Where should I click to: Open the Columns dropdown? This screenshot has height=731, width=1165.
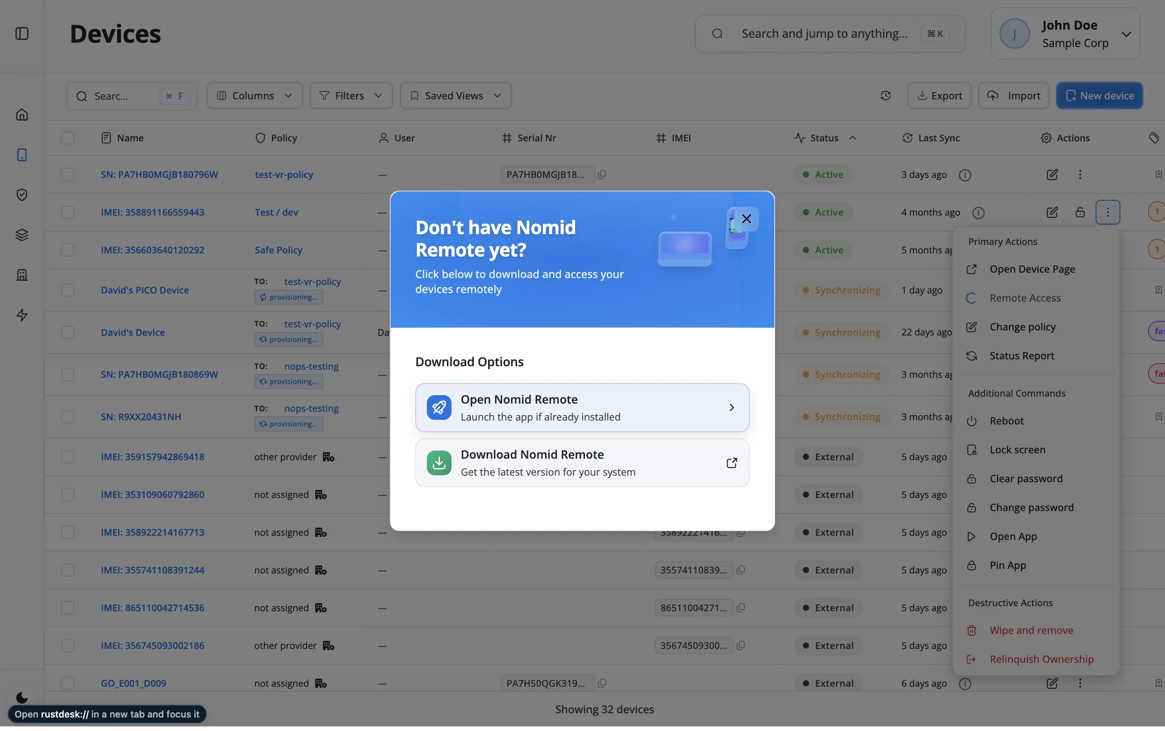tap(254, 96)
